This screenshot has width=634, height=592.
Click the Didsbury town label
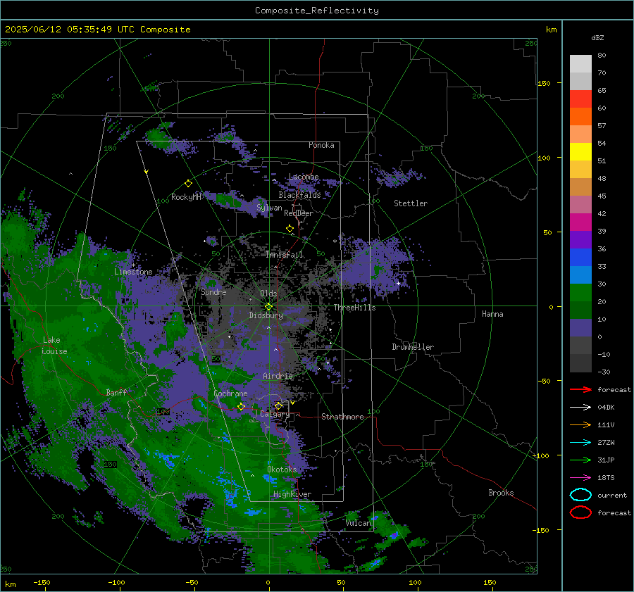point(266,315)
